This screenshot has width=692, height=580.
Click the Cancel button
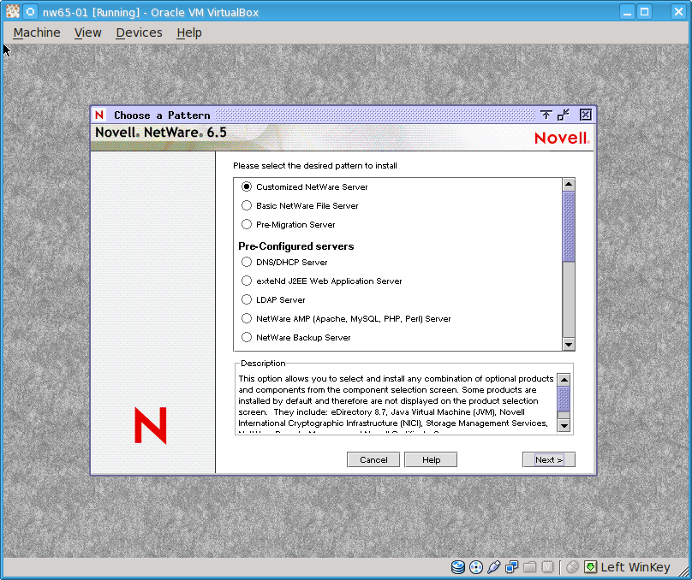pyautogui.click(x=373, y=459)
